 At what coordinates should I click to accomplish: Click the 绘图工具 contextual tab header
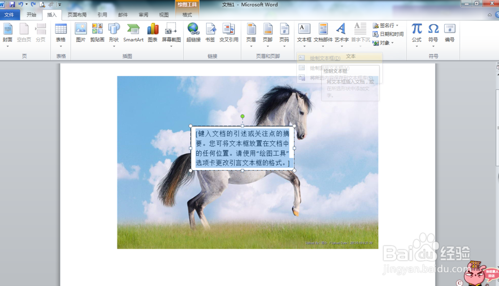[187, 4]
